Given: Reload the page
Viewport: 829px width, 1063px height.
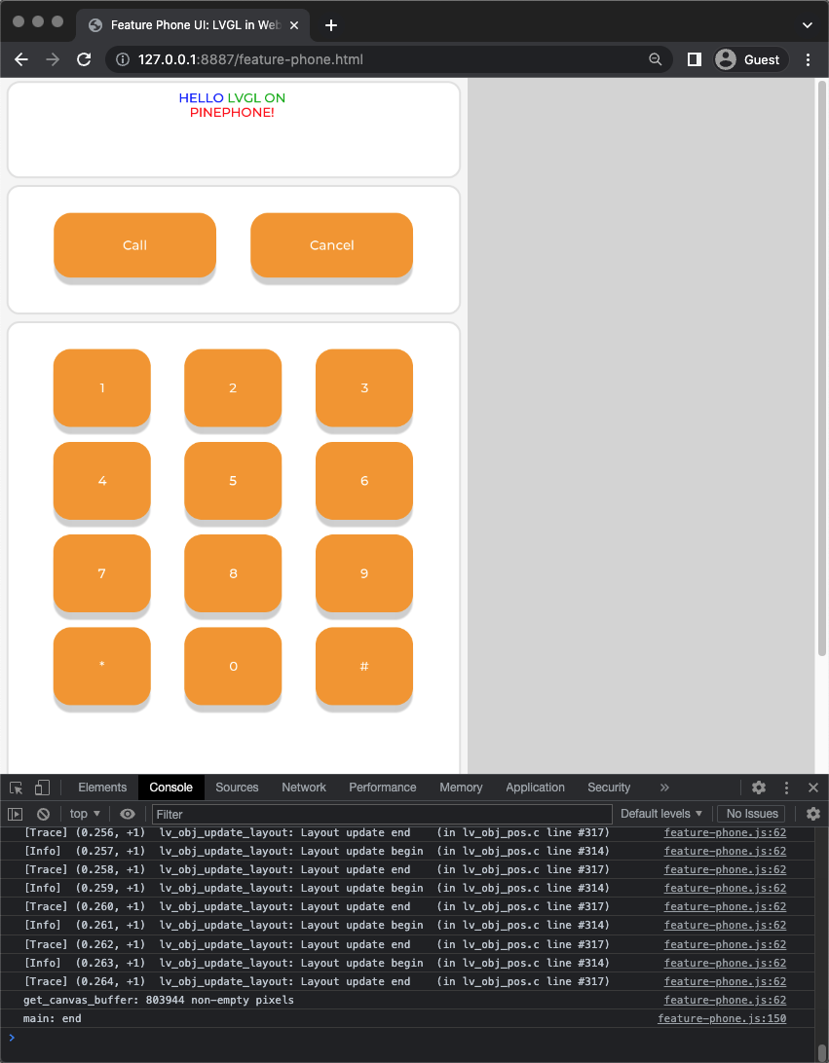Looking at the screenshot, I should [x=84, y=59].
